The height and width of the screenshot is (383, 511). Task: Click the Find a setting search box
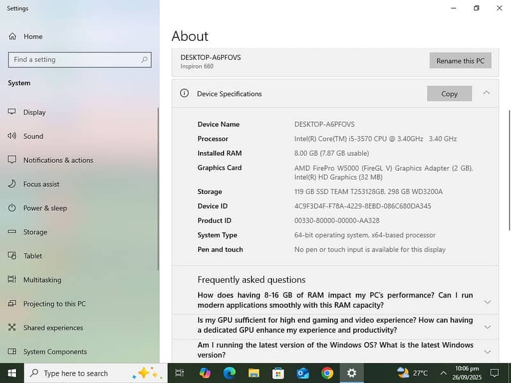point(79,59)
